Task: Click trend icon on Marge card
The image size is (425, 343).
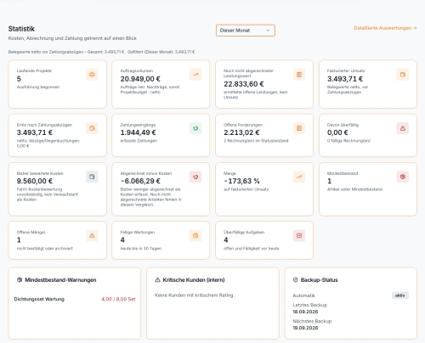Action: pos(299,177)
